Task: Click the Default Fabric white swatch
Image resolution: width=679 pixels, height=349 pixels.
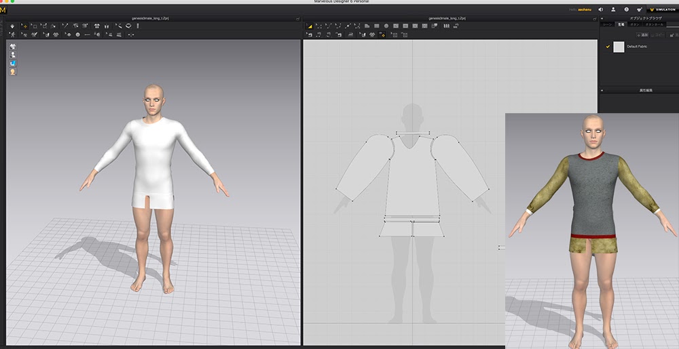Action: coord(619,47)
